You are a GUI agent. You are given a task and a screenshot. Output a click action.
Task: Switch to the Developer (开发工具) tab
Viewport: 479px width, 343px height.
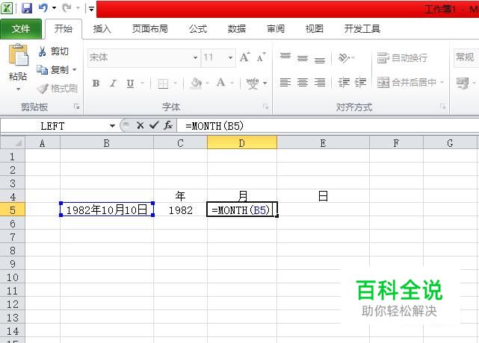click(362, 29)
